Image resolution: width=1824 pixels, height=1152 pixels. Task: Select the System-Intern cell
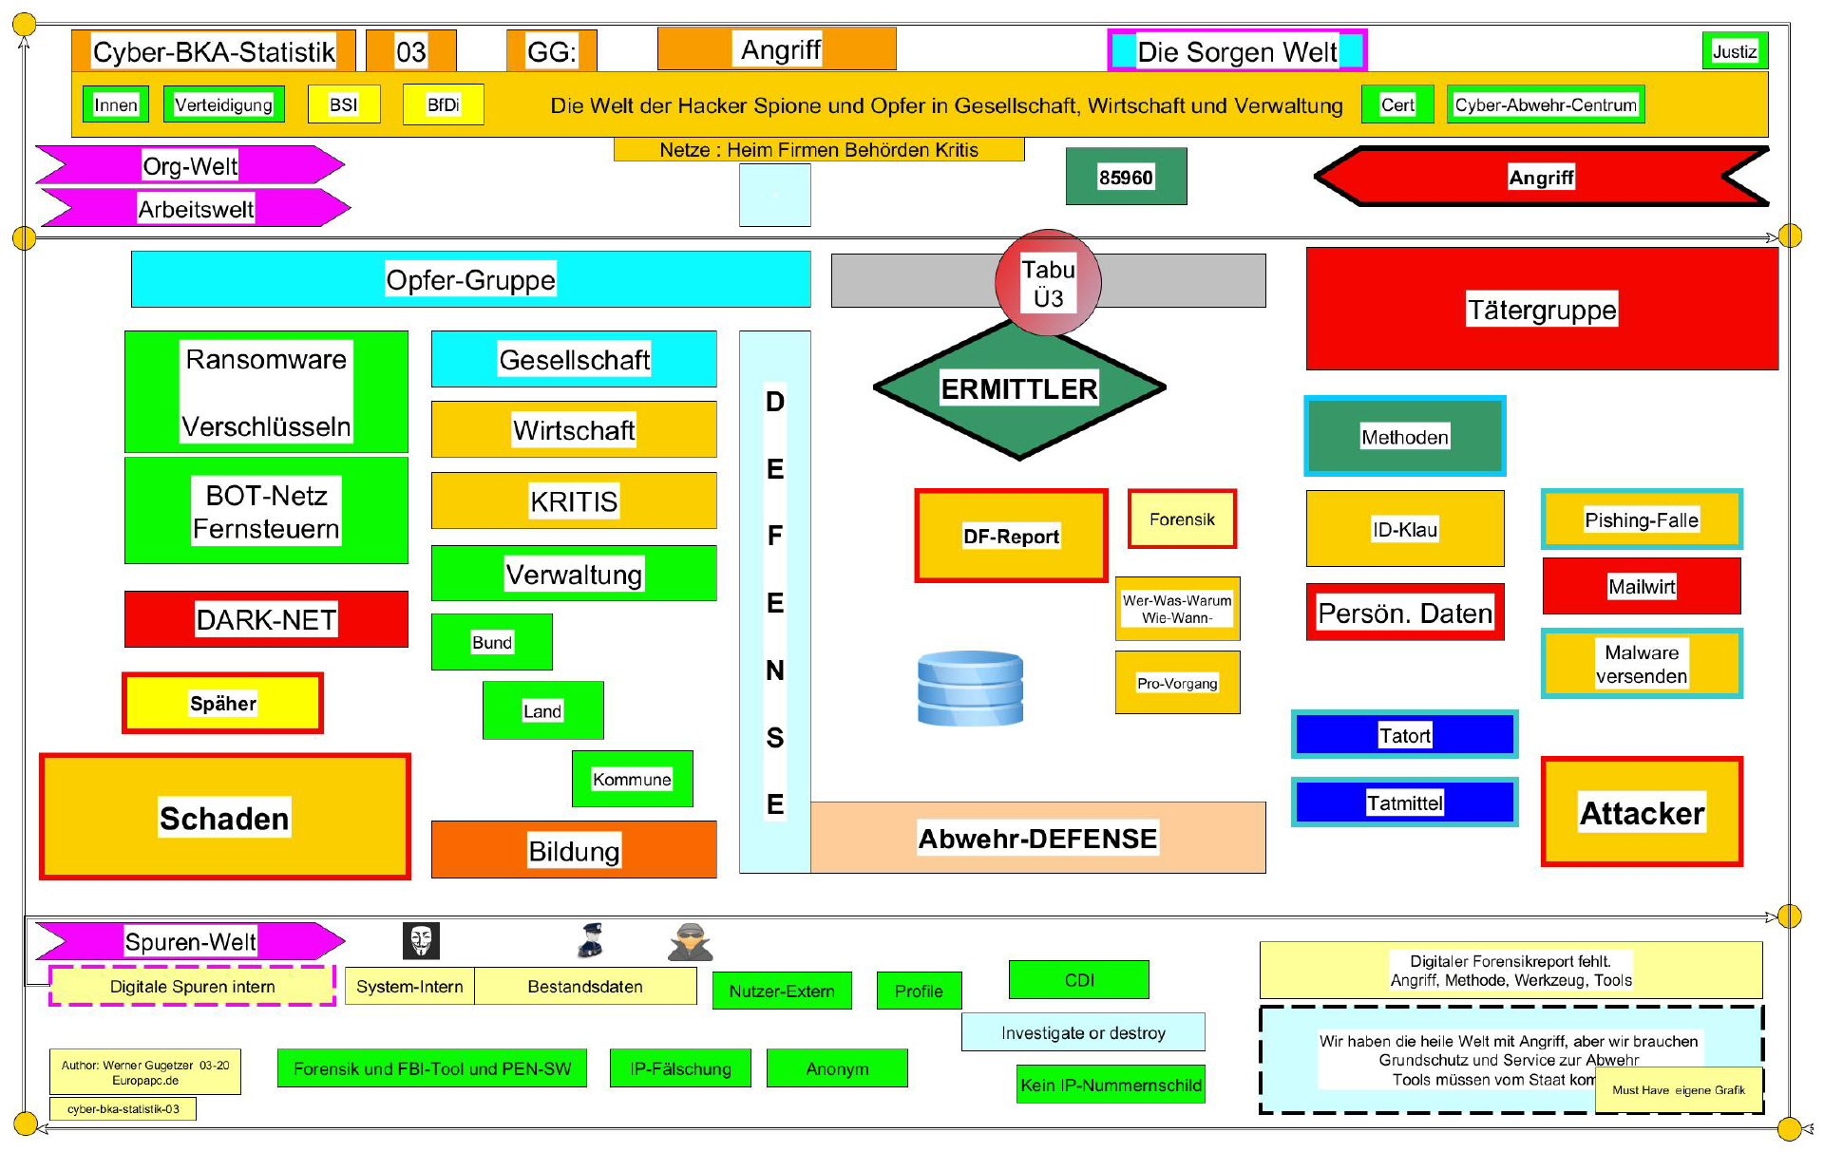[409, 986]
